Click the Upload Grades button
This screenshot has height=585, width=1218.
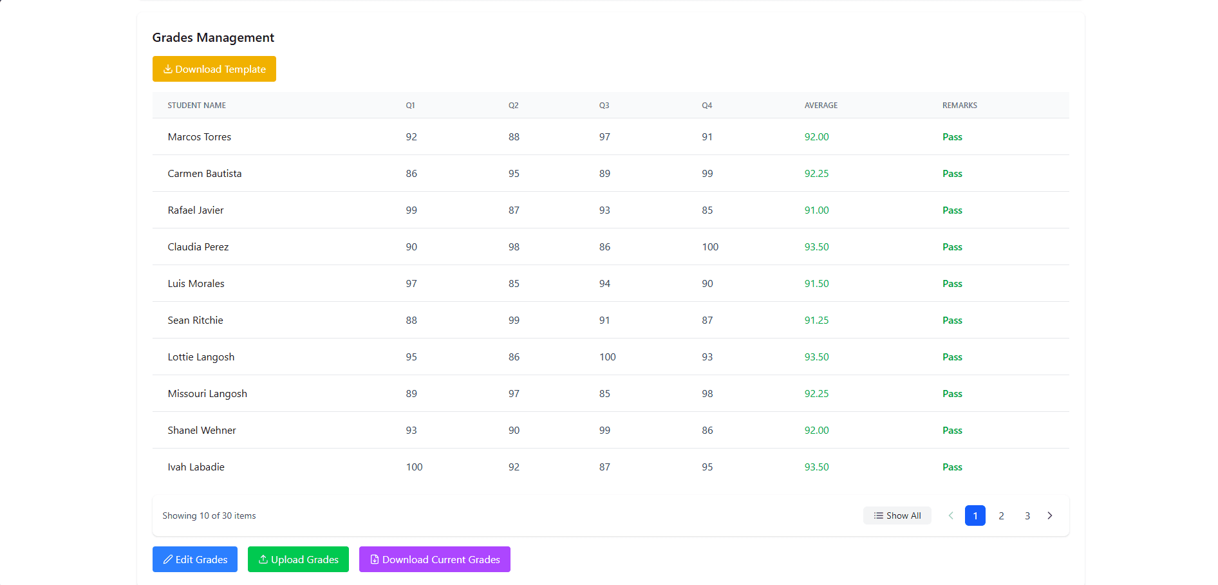pyautogui.click(x=298, y=559)
